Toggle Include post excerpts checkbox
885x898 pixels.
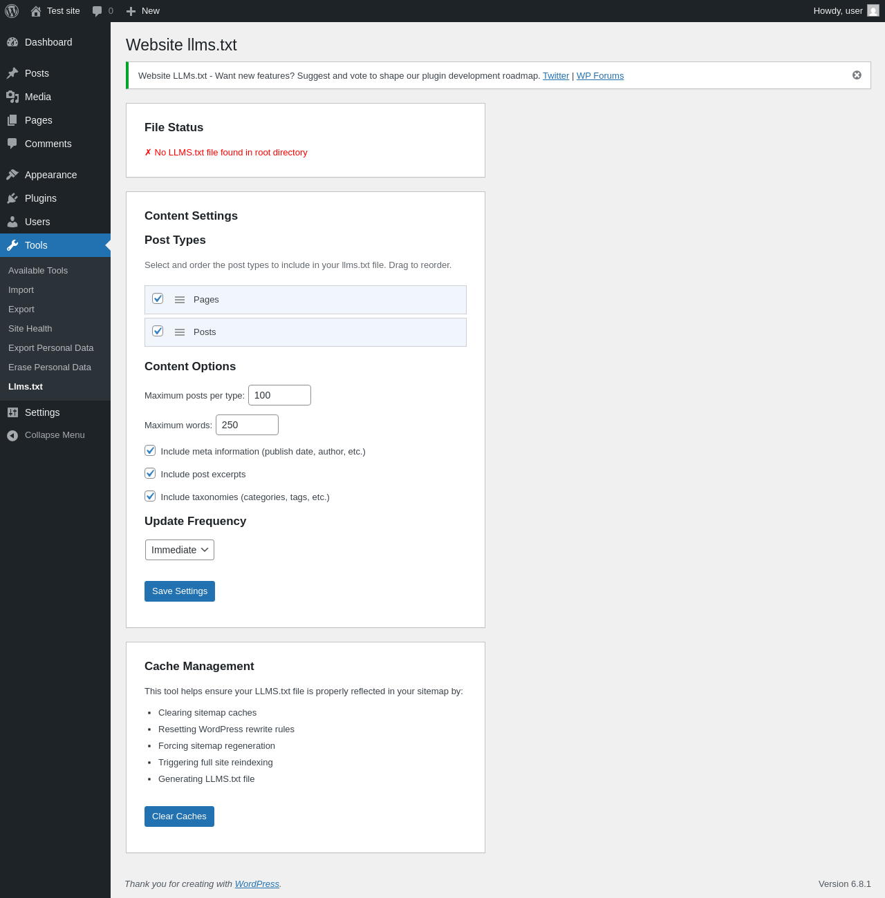coord(150,473)
